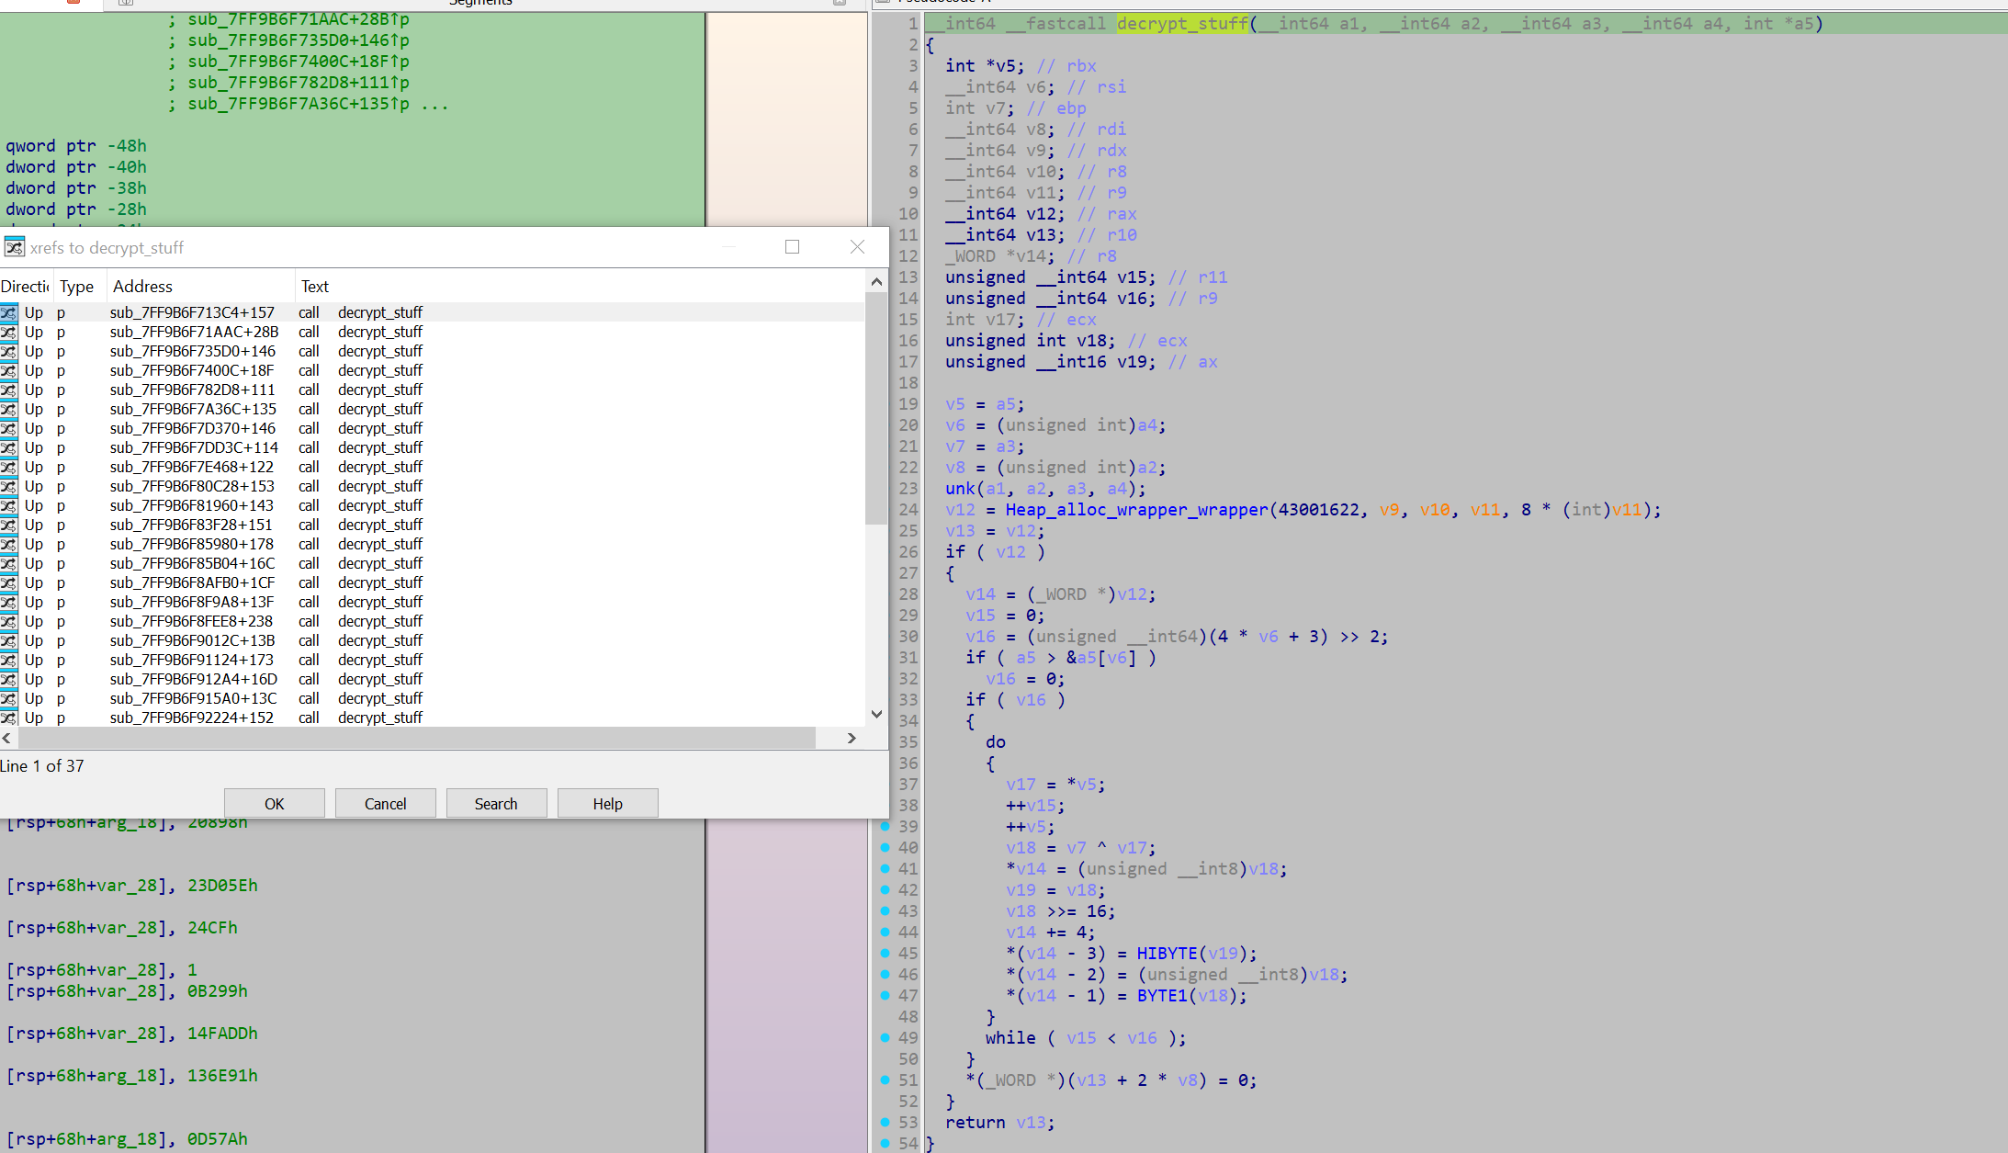Viewport: 2008px width, 1153px height.
Task: Click the xrefs dialog title bar icon
Action: pyautogui.click(x=14, y=247)
